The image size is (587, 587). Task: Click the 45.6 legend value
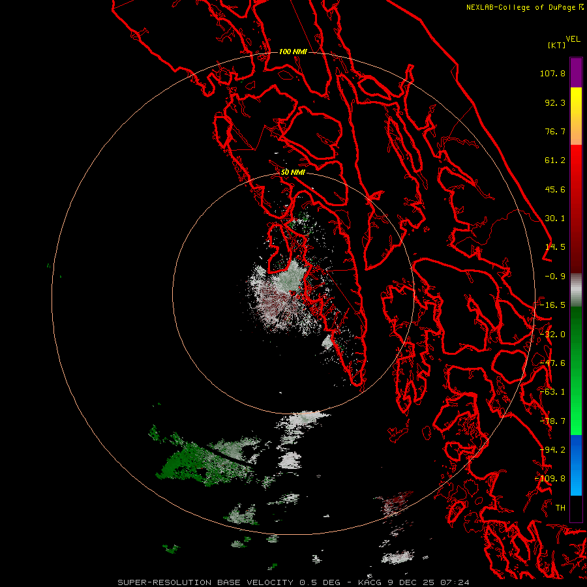pos(555,189)
